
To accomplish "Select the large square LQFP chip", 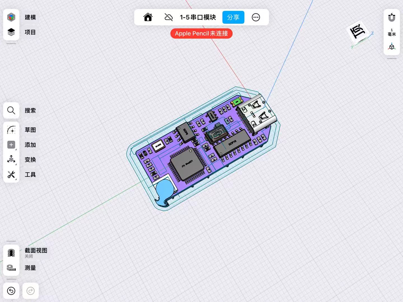I will pyautogui.click(x=187, y=165).
